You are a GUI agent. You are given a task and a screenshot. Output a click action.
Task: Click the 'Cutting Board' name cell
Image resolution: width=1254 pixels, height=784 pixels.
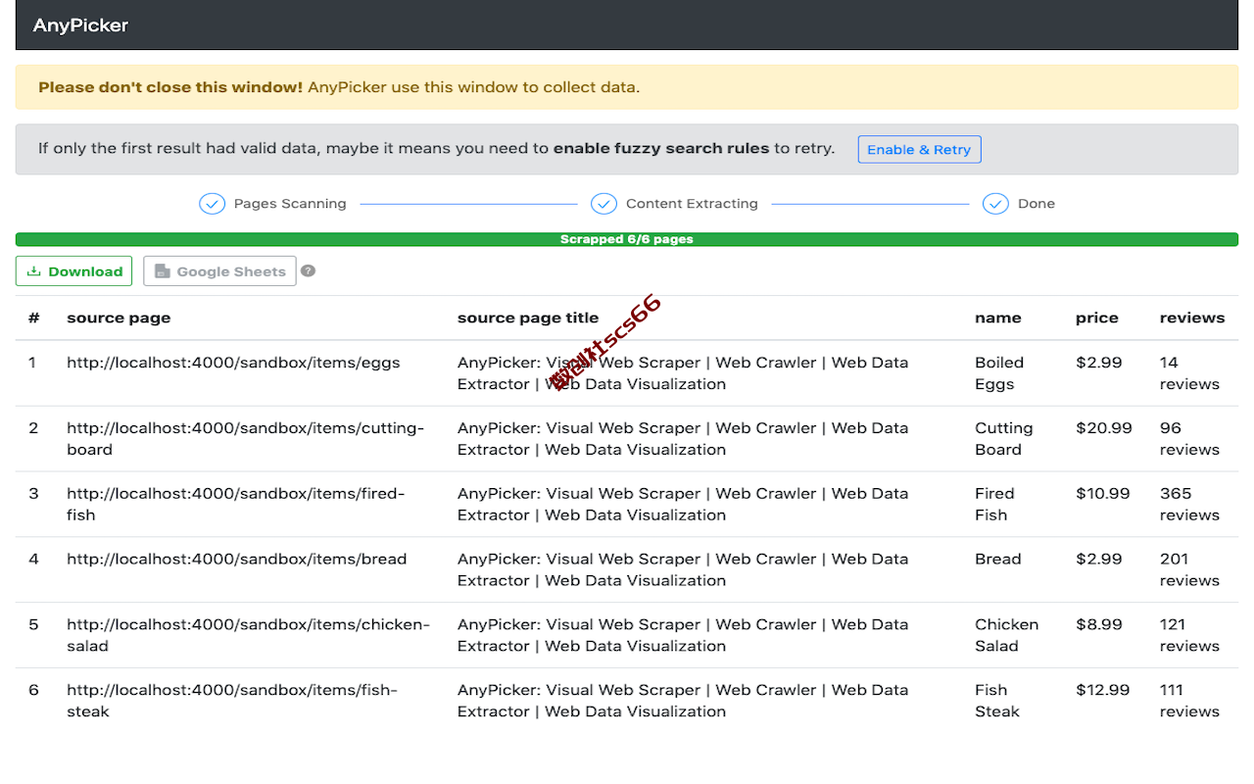[x=1004, y=439]
